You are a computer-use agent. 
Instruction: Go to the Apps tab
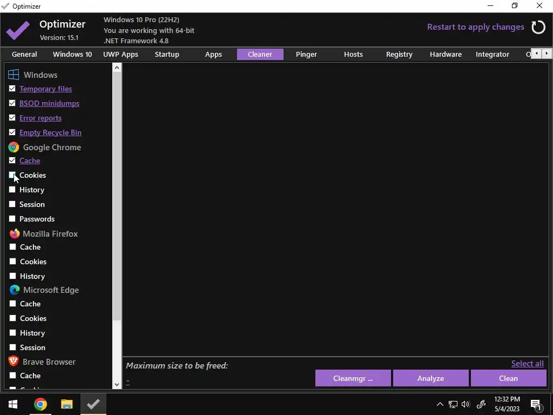pos(213,55)
